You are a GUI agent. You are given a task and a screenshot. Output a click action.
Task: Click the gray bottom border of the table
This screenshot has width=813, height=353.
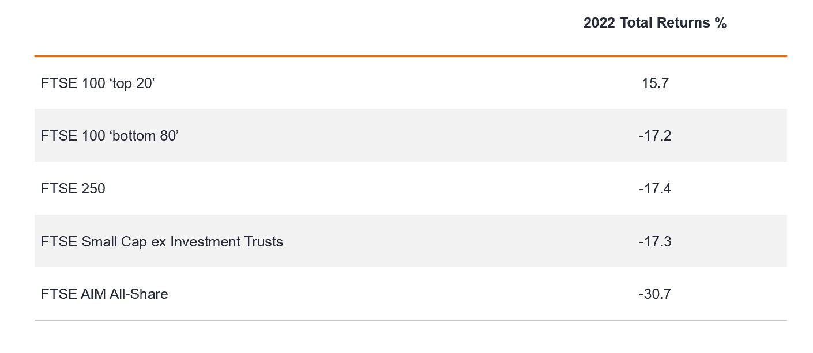click(411, 320)
